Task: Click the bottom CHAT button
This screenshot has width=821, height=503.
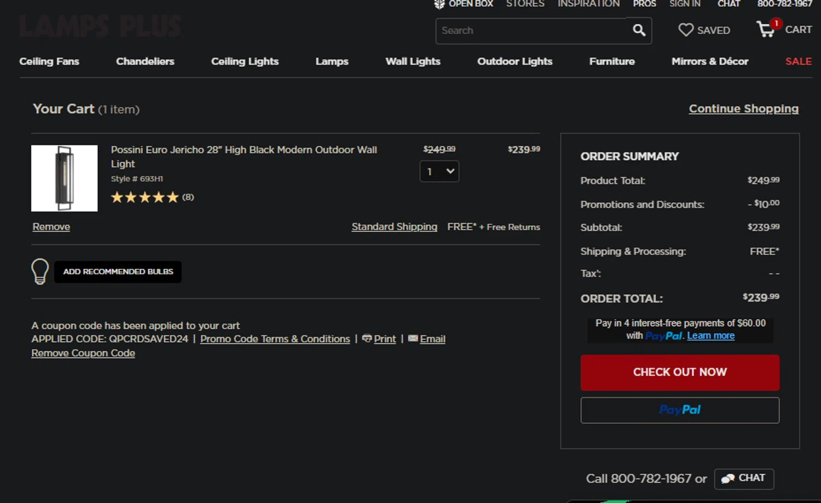Action: (x=744, y=478)
